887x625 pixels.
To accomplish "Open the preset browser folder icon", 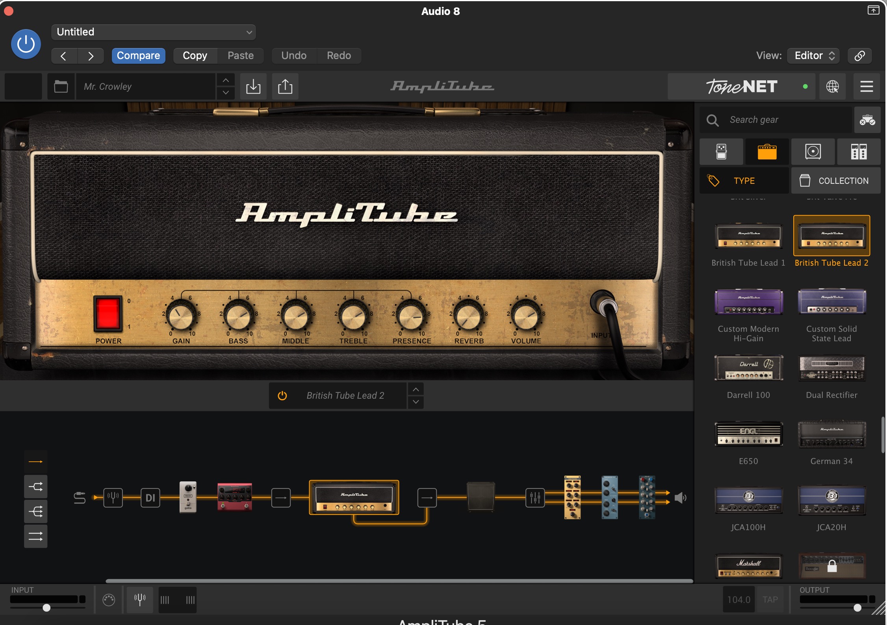I will click(61, 86).
